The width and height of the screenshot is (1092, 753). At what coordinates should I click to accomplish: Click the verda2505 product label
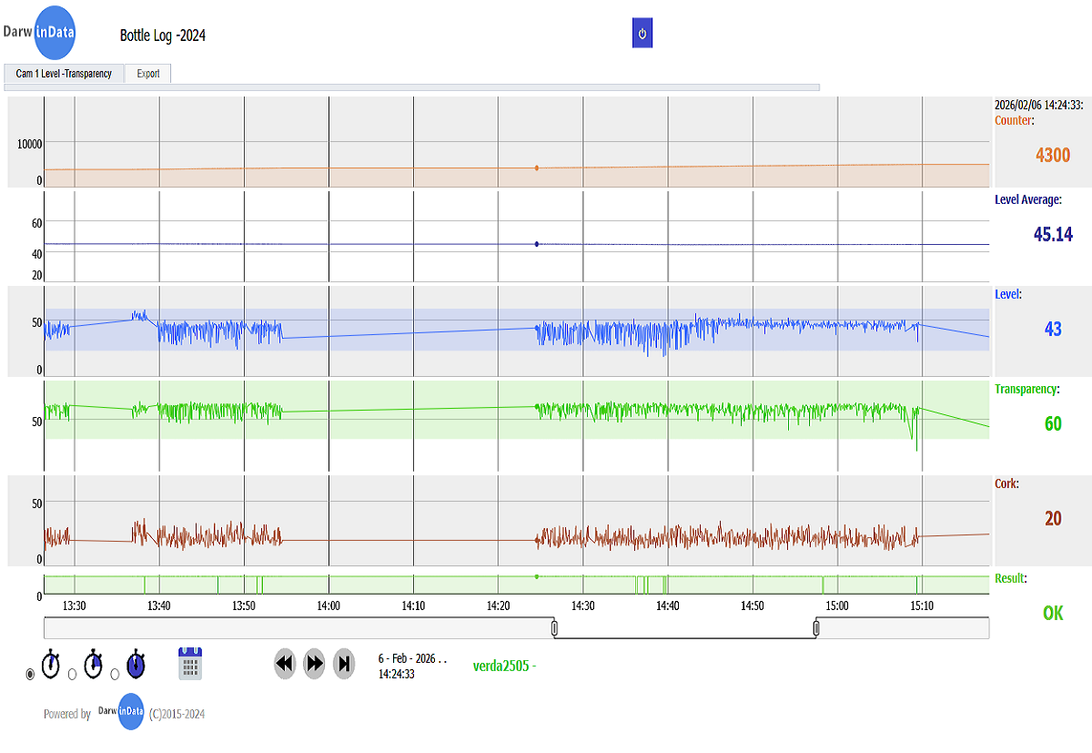[504, 666]
